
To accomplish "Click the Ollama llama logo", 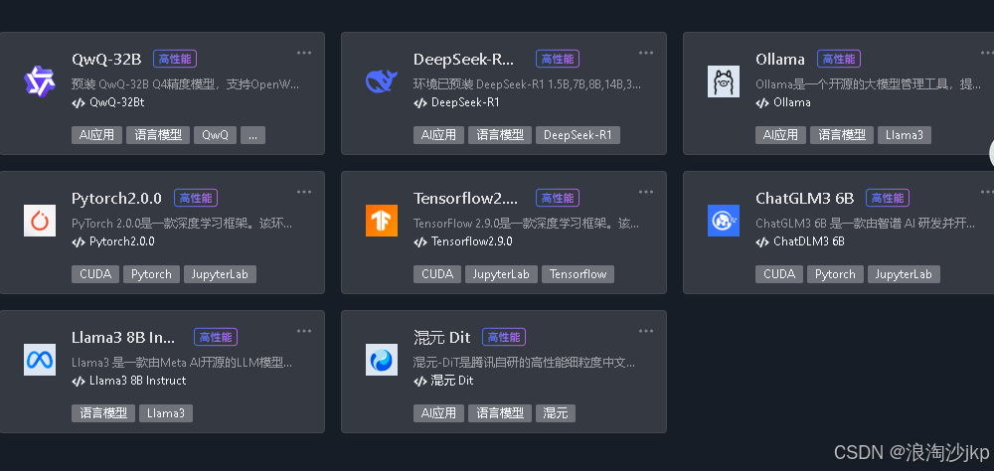I will click(x=724, y=81).
